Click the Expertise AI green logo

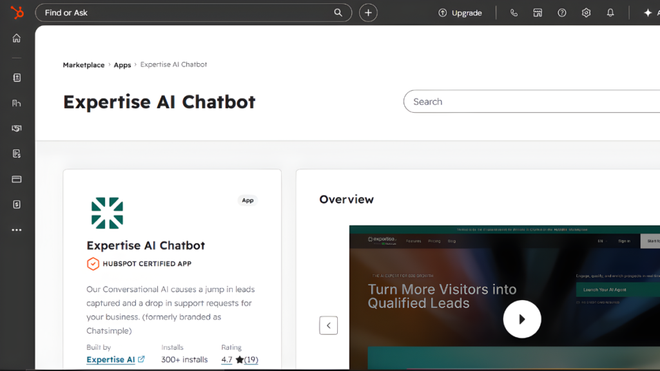click(108, 213)
